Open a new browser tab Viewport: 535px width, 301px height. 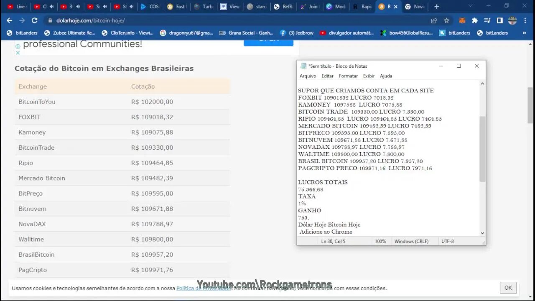coord(436,7)
